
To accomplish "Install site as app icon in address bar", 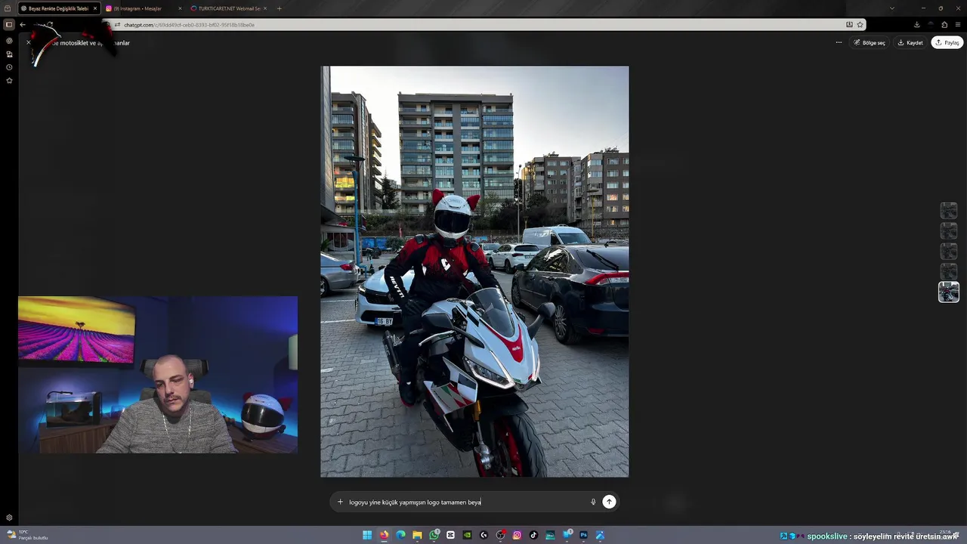I will click(x=849, y=24).
